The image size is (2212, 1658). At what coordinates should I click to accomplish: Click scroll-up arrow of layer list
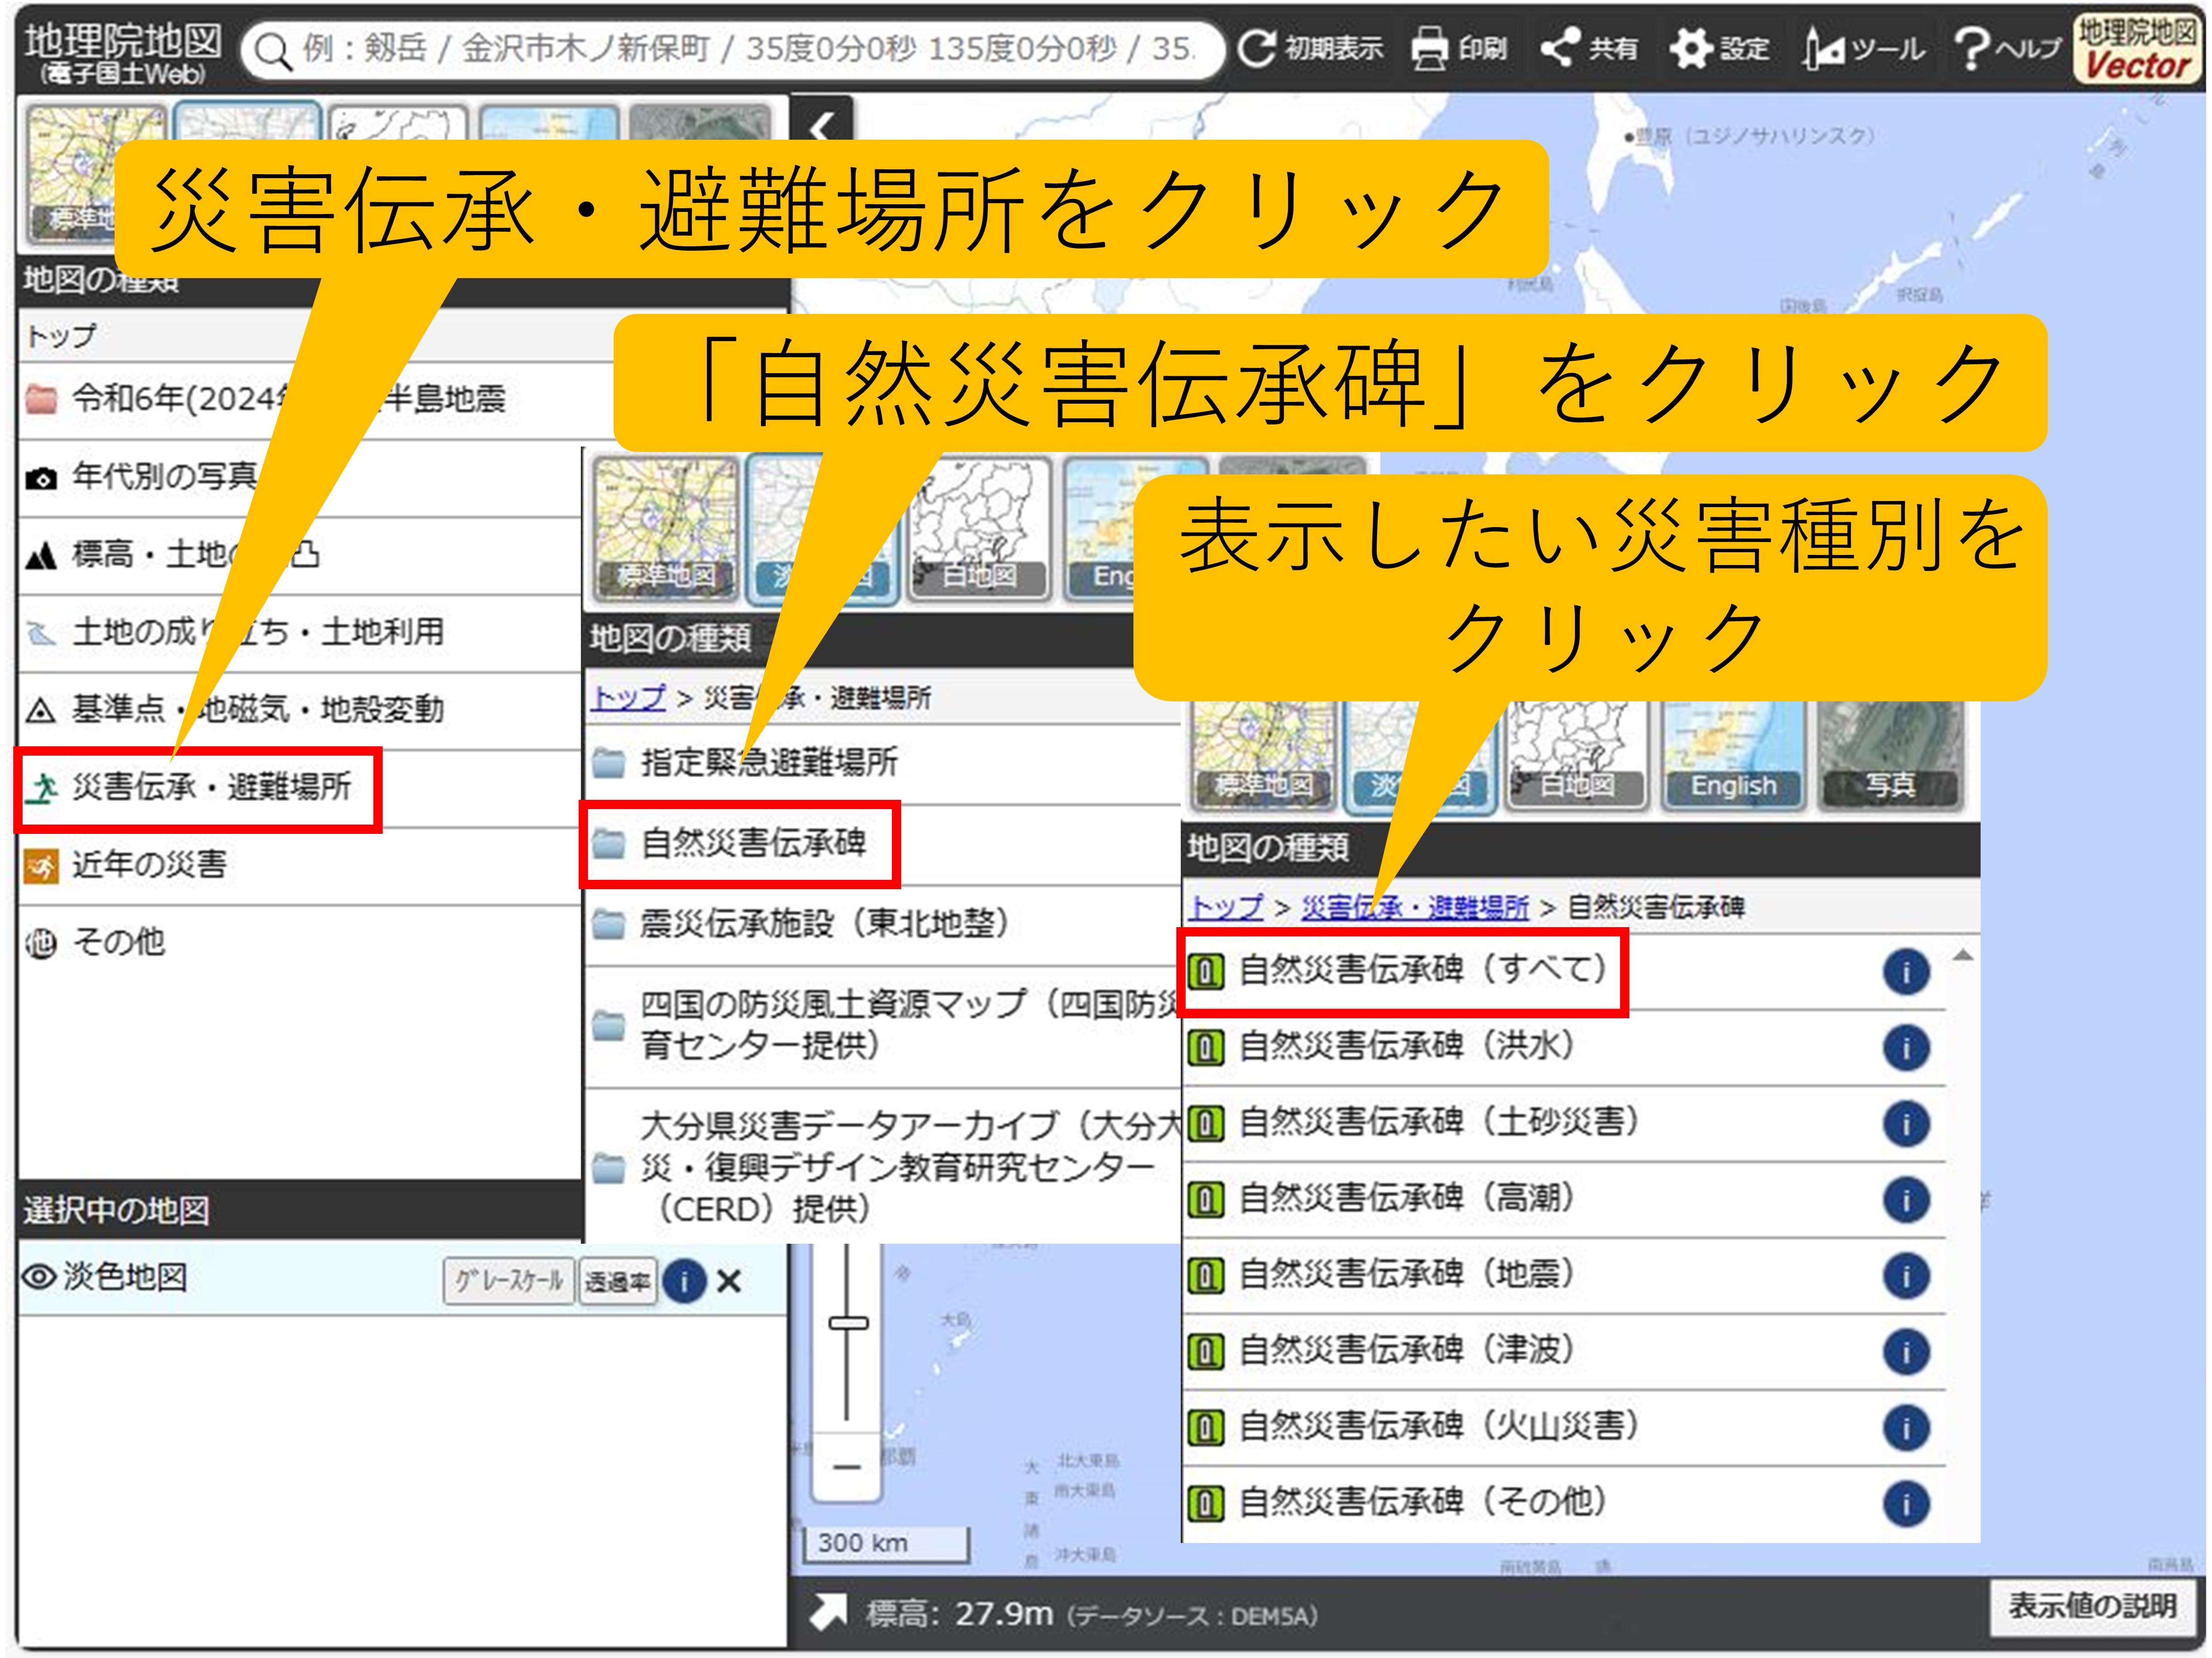pos(1963,955)
